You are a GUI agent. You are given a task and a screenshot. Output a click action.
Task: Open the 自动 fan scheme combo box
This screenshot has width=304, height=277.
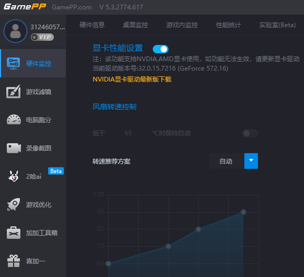click(233, 161)
